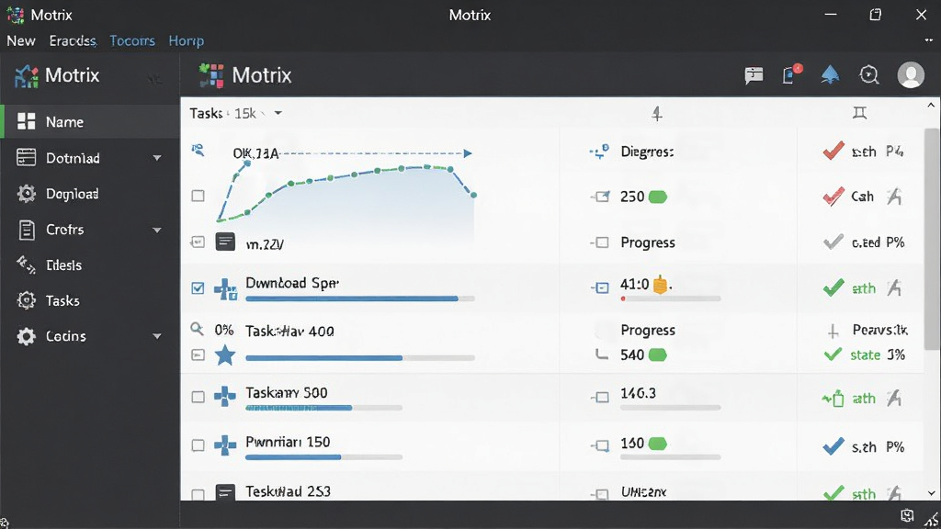This screenshot has height=529, width=941.
Task: Click the column header labeled 4
Action: point(657,113)
